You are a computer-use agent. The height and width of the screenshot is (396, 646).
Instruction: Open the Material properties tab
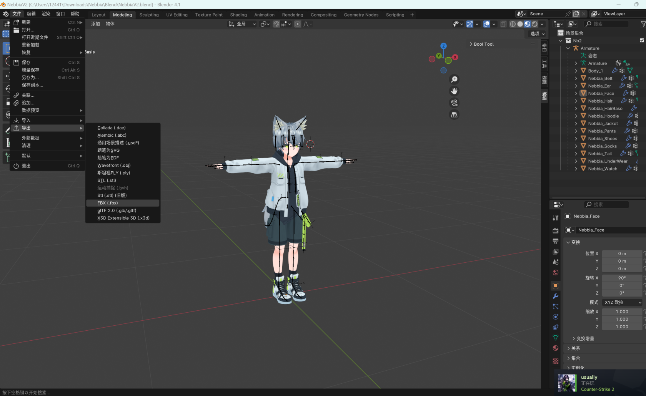coord(556,348)
